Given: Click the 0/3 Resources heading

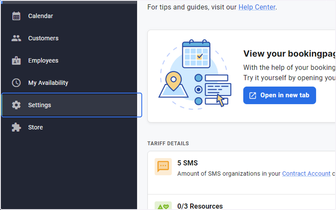Looking at the screenshot, I should click(200, 206).
